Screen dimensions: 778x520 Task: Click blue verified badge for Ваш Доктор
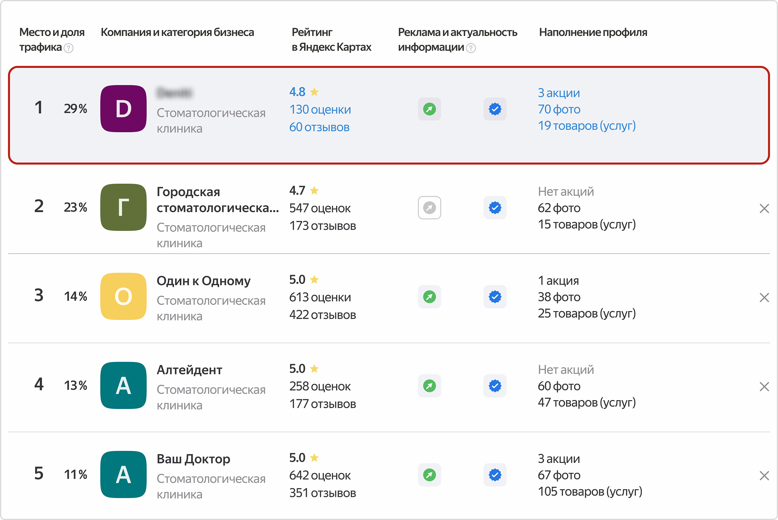tap(495, 475)
